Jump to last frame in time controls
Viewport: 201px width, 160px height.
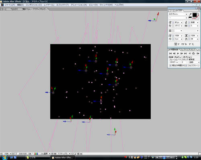(x=185, y=53)
